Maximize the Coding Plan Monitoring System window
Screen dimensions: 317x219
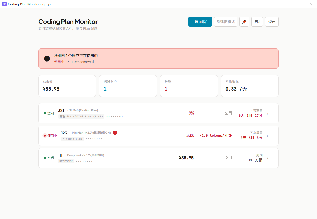299,4
